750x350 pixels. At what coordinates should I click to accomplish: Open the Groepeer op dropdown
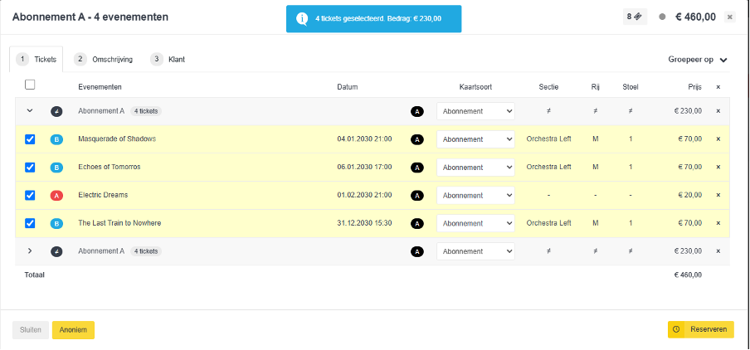[698, 60]
